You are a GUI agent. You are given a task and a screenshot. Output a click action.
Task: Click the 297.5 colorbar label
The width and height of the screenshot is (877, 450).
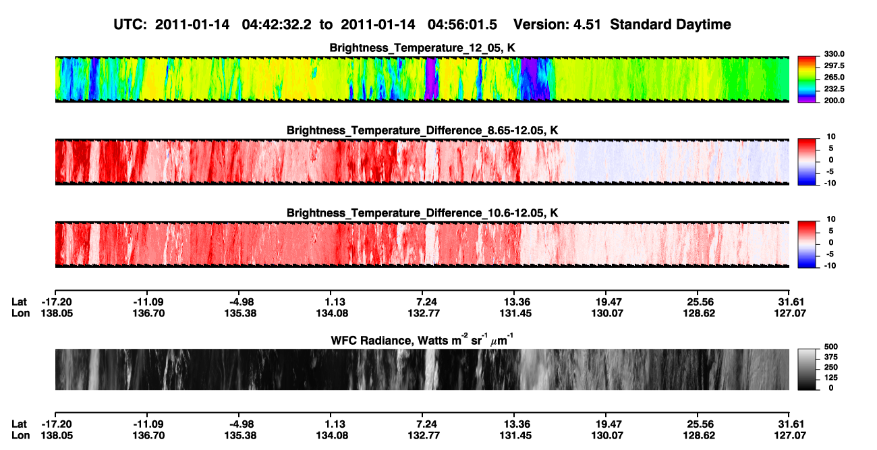834,65
